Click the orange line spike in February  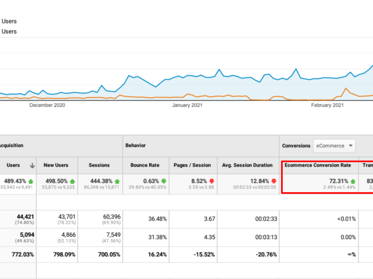(x=346, y=89)
